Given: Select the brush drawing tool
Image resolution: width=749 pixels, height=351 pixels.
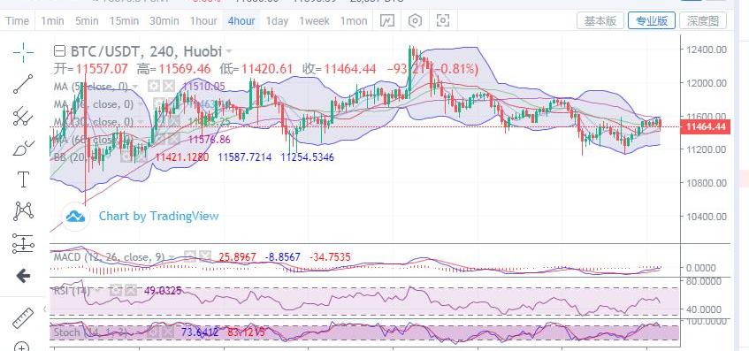Looking at the screenshot, I should coord(23,148).
